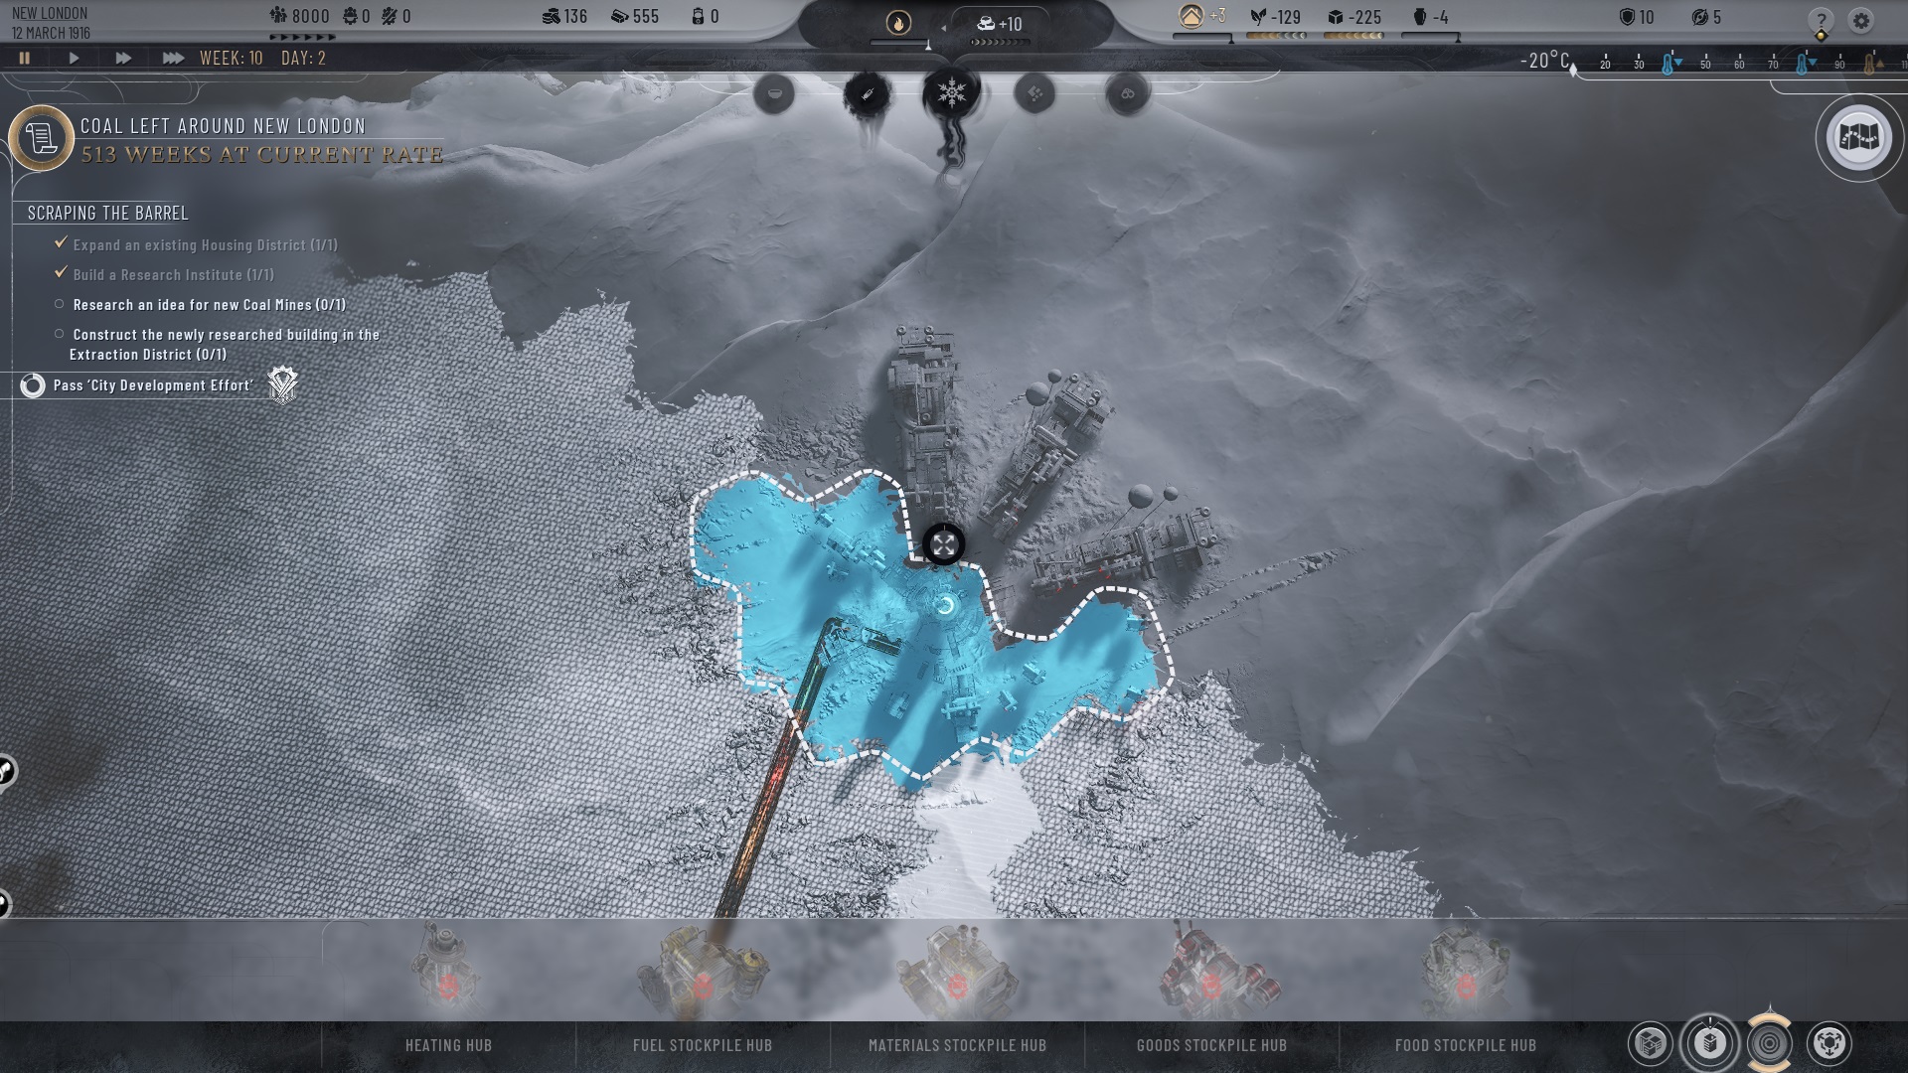Pause the game

(x=25, y=59)
